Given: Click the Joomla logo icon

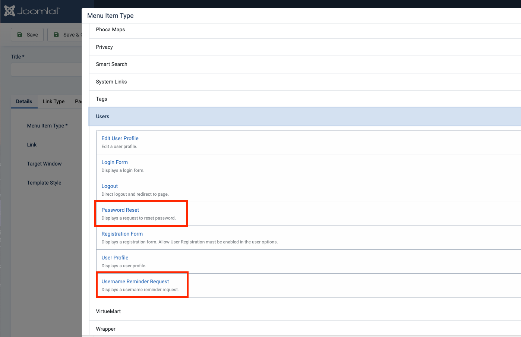Looking at the screenshot, I should pos(10,11).
